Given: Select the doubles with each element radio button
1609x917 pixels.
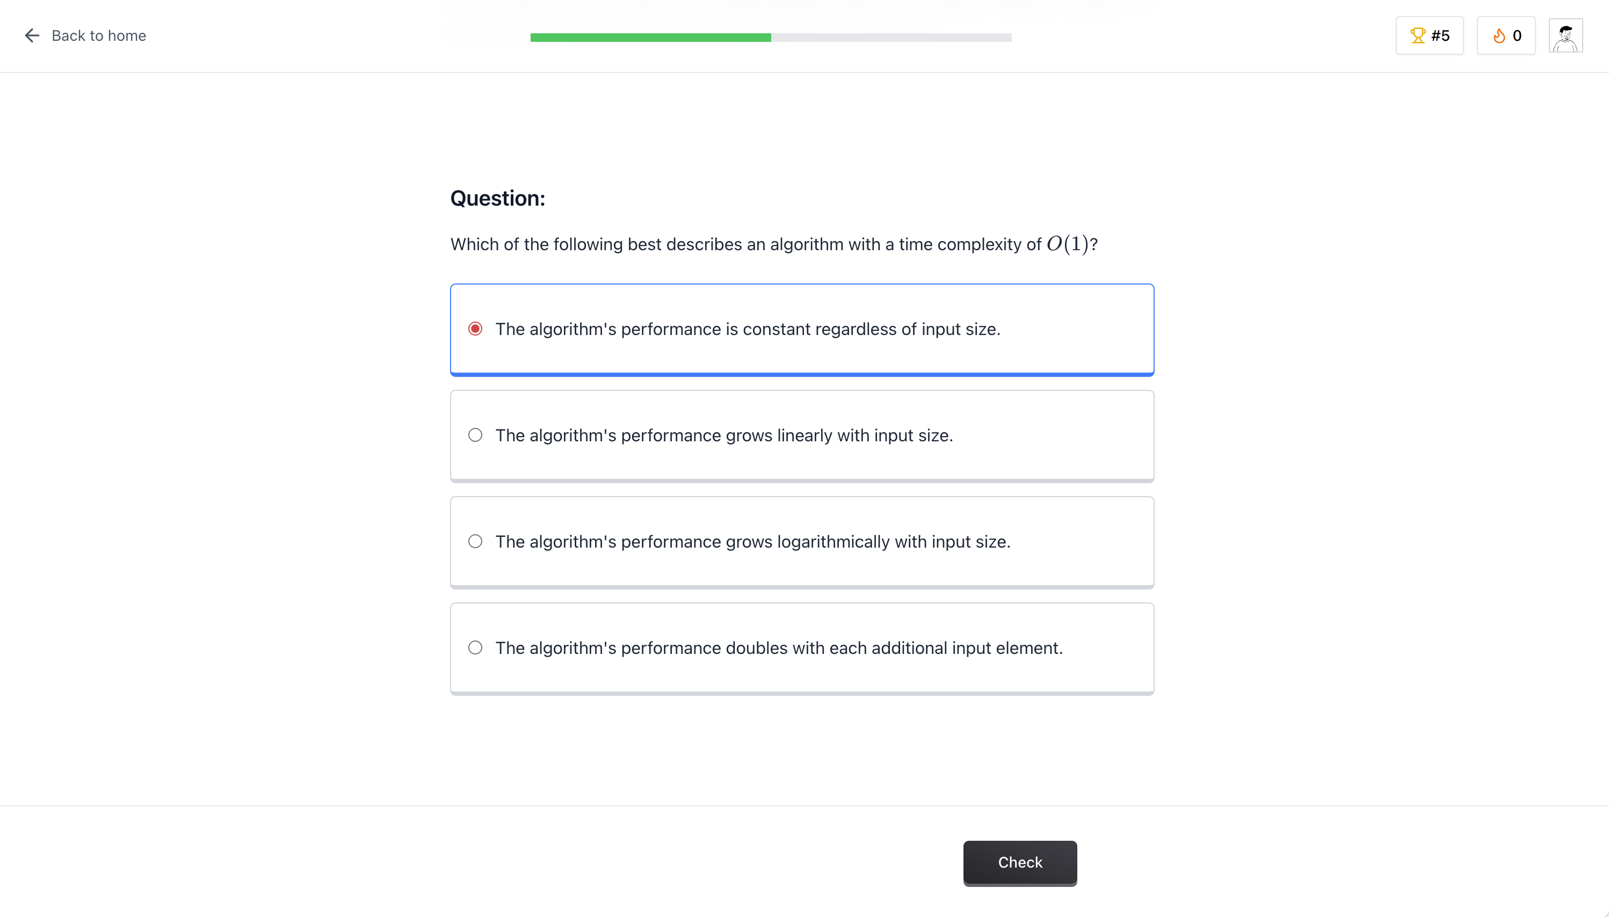Looking at the screenshot, I should (475, 648).
